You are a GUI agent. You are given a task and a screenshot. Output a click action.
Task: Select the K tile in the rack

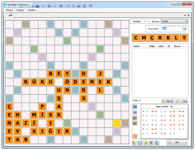tap(168, 38)
